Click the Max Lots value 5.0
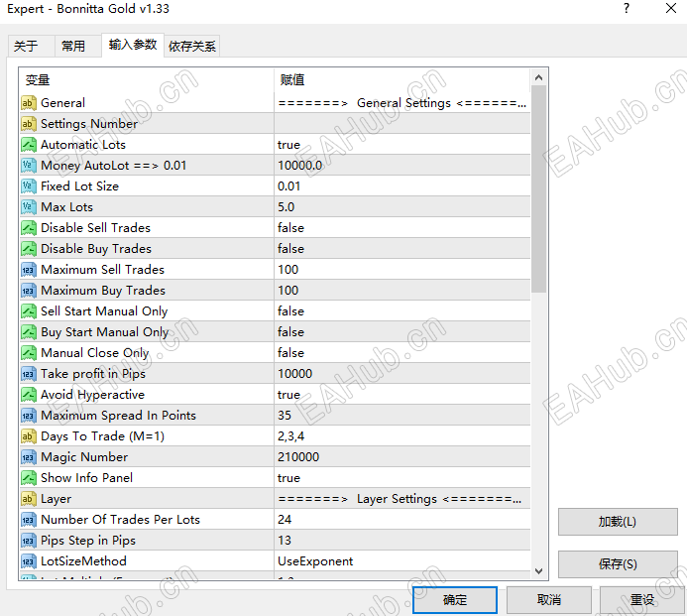 tap(286, 207)
